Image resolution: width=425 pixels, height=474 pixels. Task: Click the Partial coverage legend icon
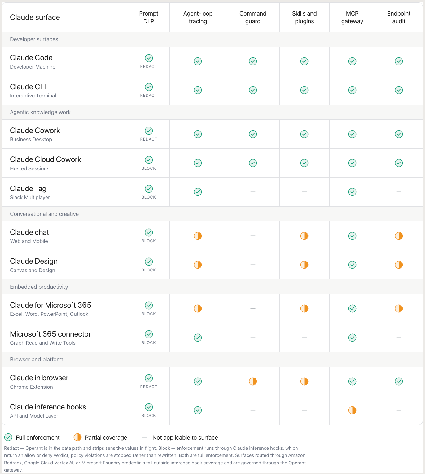click(77, 437)
